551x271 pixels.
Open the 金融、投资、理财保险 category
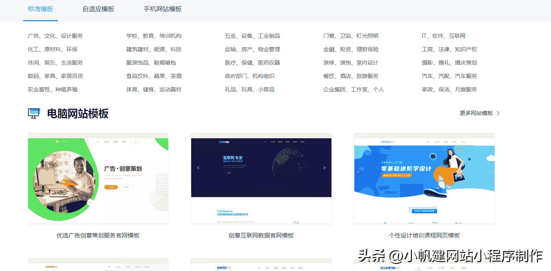click(x=351, y=49)
